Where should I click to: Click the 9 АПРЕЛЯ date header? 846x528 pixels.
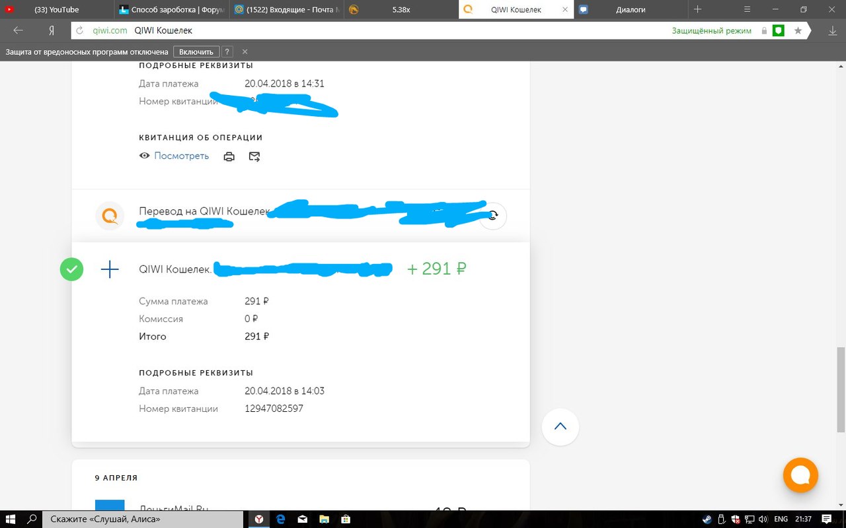[x=116, y=478]
